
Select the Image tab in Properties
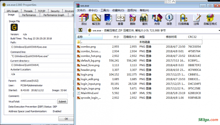point(11,15)
